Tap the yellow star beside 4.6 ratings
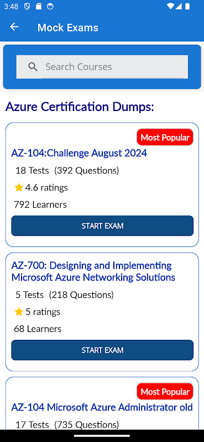This screenshot has height=442, width=204. 19,187
